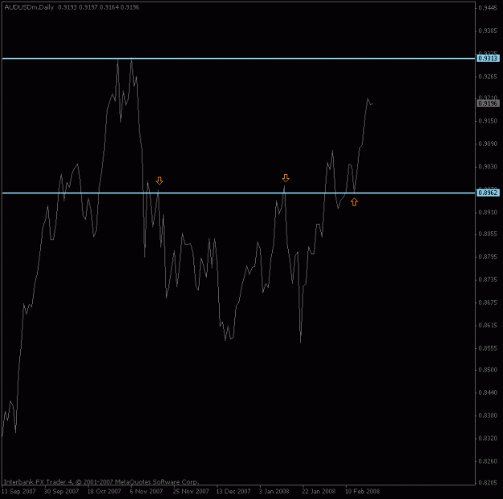
Task: Click the 6 Nov 2007 date label
Action: [146, 491]
